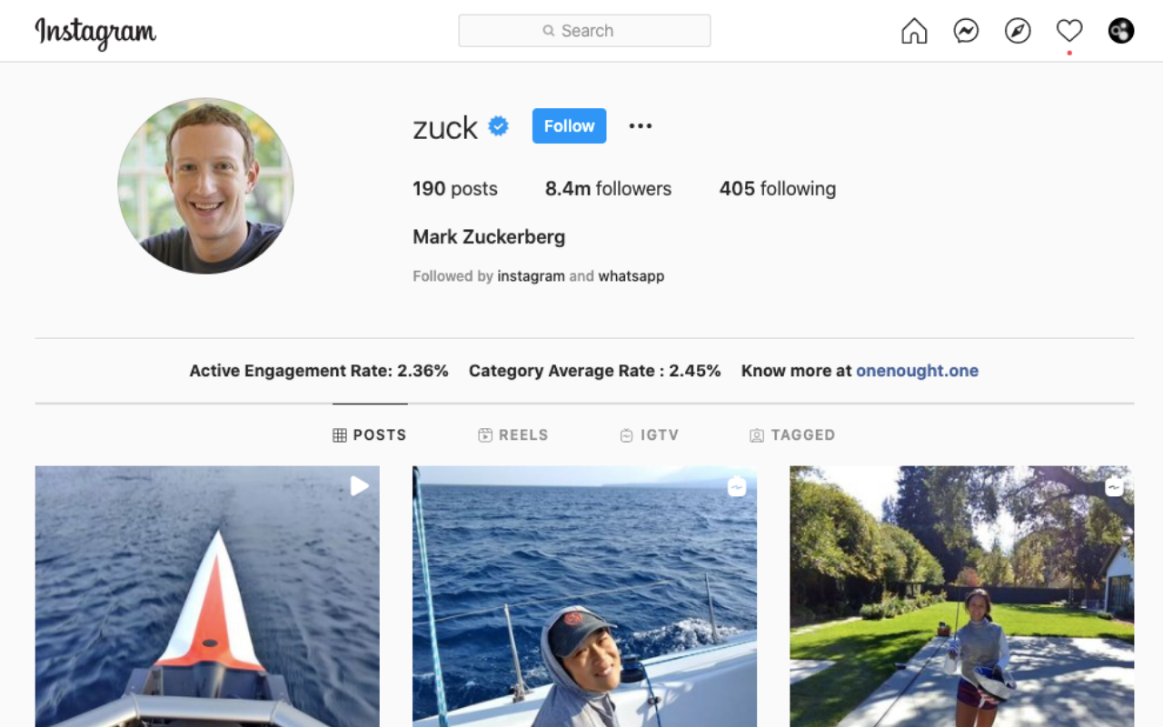Screen dimensions: 1163x727
Task: Open the Tagged tab
Action: click(792, 435)
